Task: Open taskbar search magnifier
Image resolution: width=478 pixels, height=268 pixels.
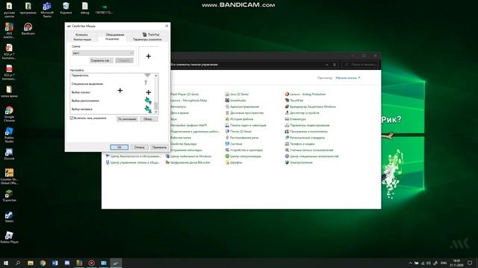Action: [18, 263]
